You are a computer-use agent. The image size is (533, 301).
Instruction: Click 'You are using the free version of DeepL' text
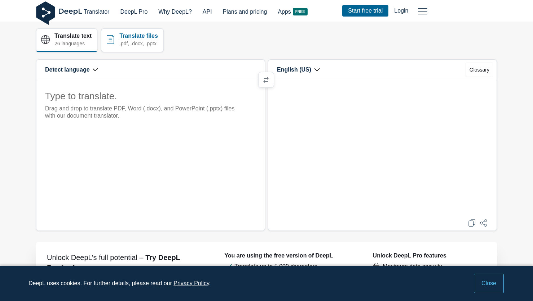point(278,256)
